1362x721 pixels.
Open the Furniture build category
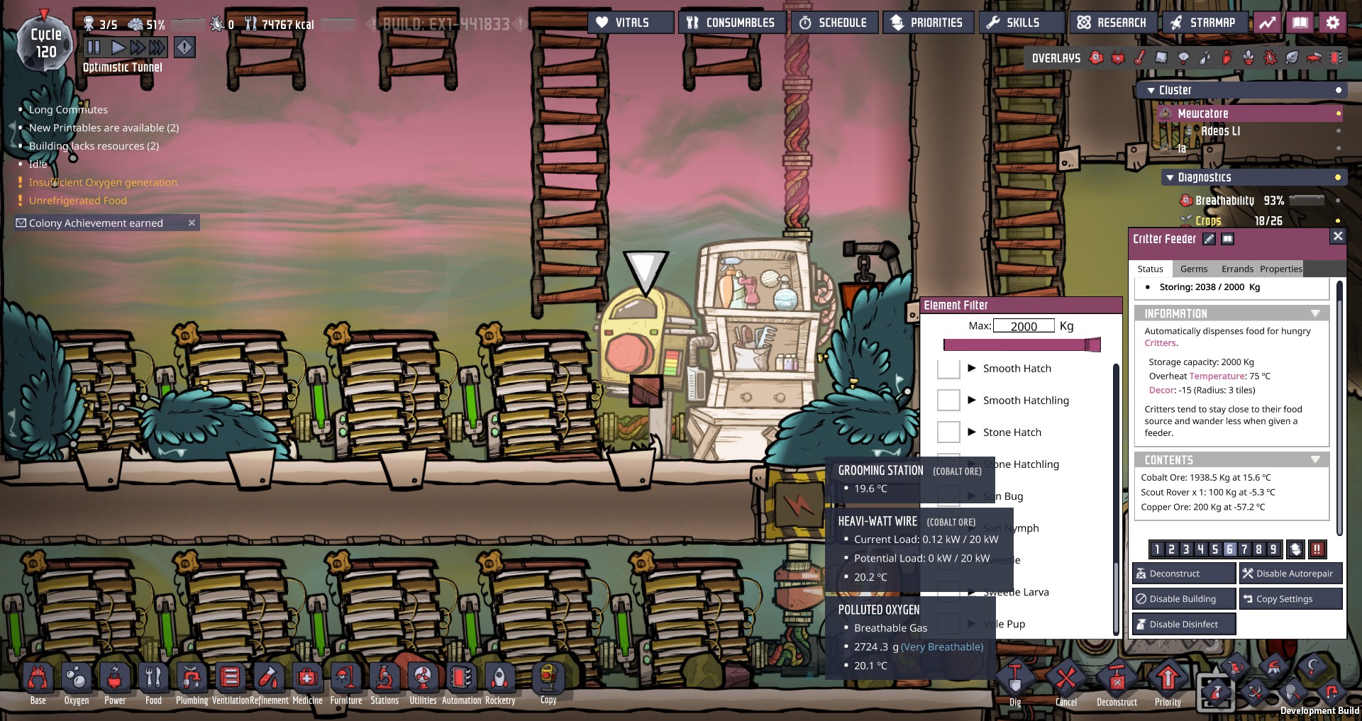point(346,683)
